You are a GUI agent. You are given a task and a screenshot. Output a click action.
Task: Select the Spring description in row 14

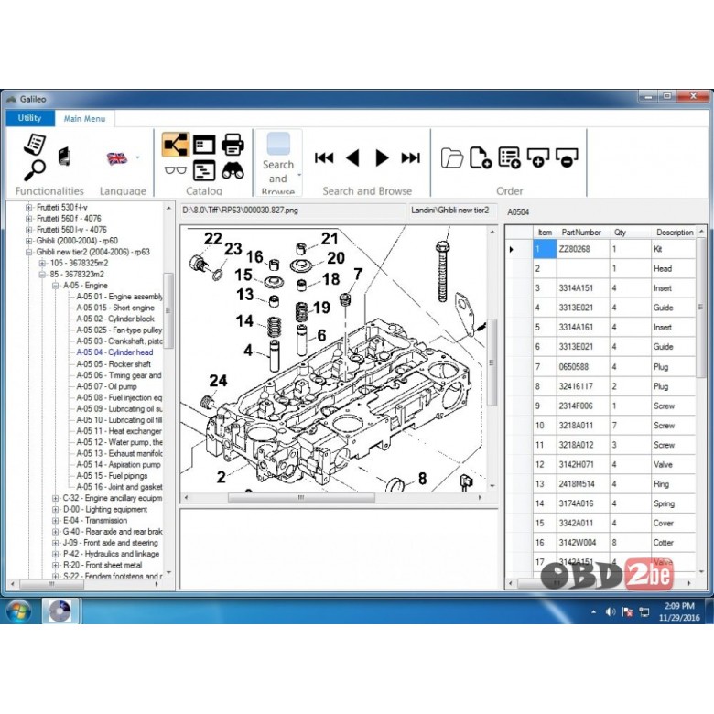click(673, 503)
